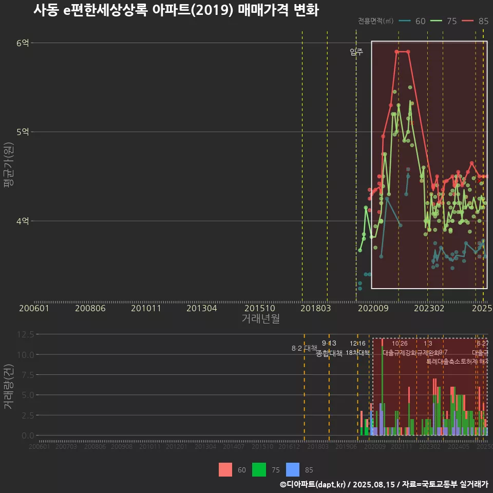Viewport: 493px width, 493px height.
Task: Click the 8·2 대책 annotation
Action: [x=305, y=348]
